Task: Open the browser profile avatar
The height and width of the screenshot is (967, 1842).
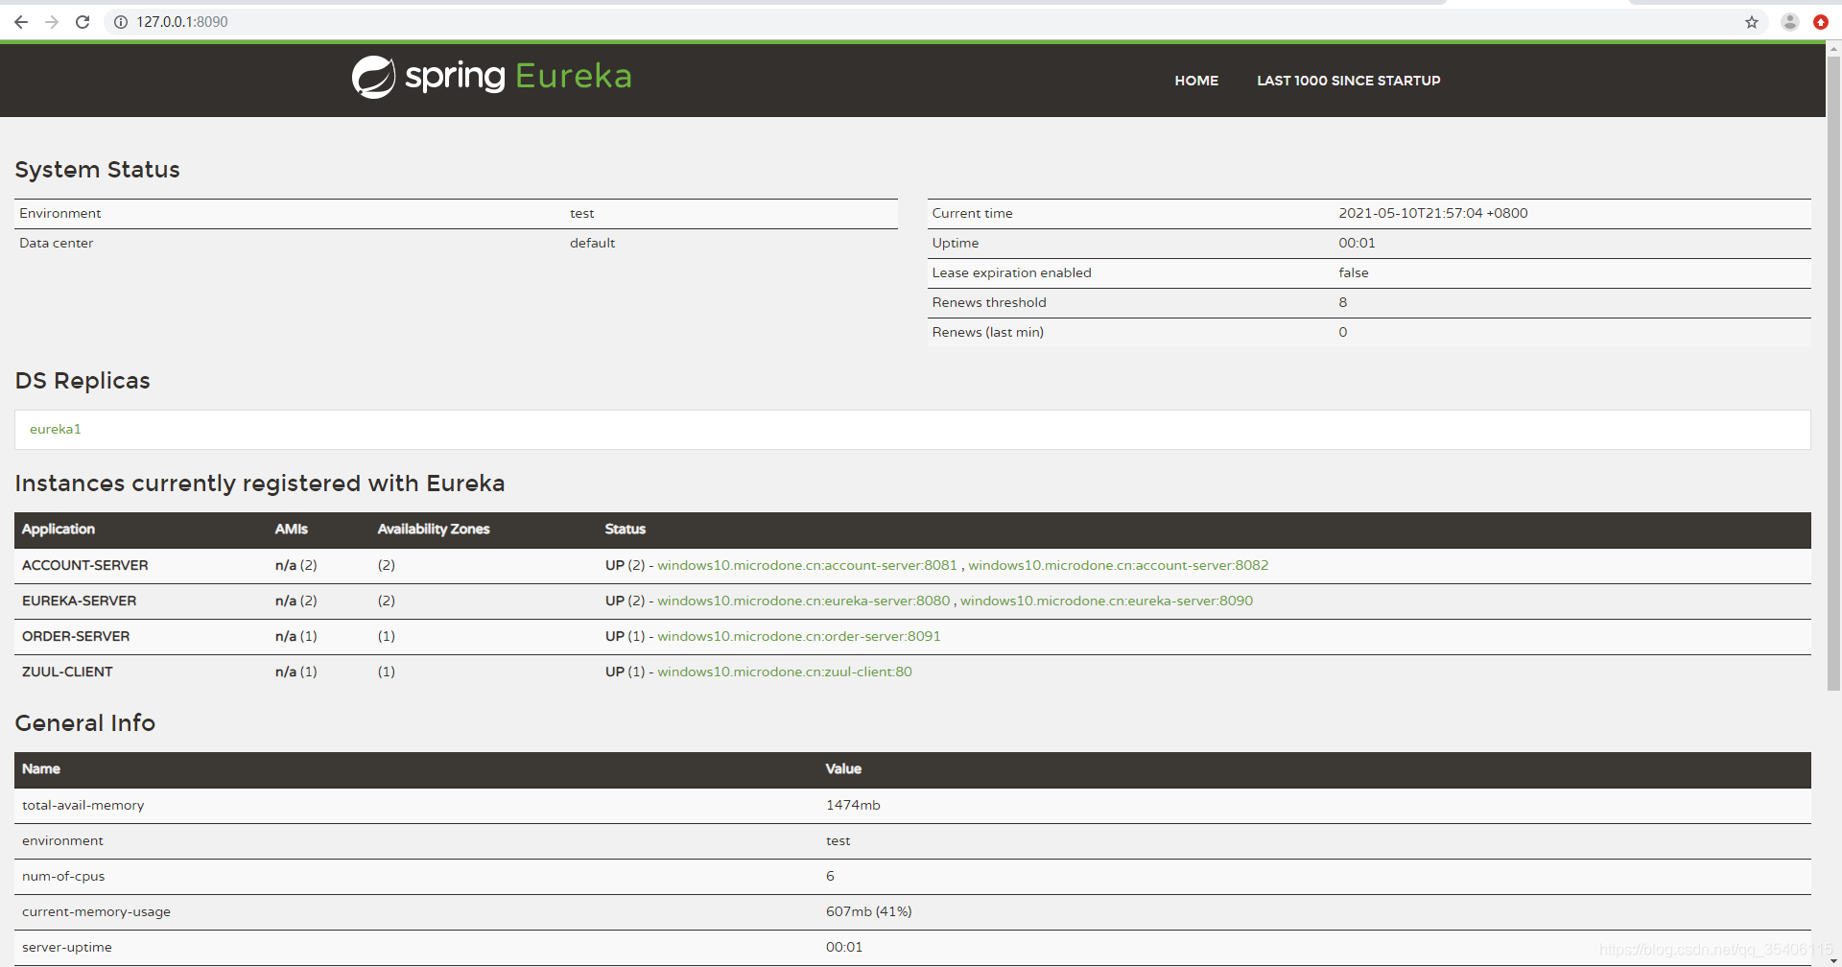Action: [1790, 22]
